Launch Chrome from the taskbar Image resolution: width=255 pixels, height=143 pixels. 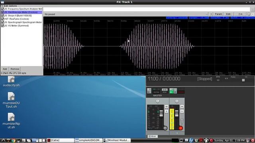coord(13,140)
